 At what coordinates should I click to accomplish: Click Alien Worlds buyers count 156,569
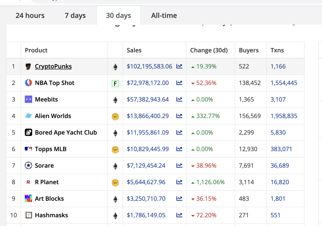(x=250, y=116)
